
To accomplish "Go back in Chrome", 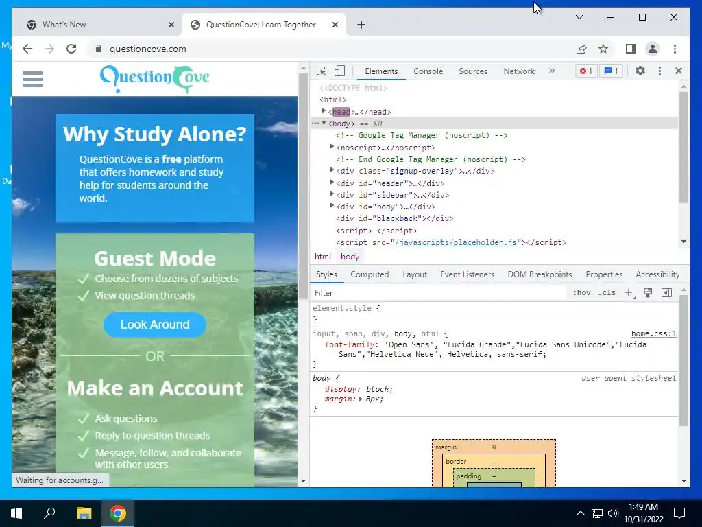I will click(x=27, y=49).
